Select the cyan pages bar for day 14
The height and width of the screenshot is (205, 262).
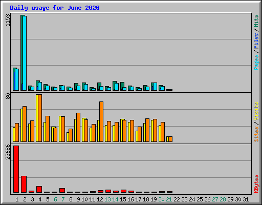point(117,87)
